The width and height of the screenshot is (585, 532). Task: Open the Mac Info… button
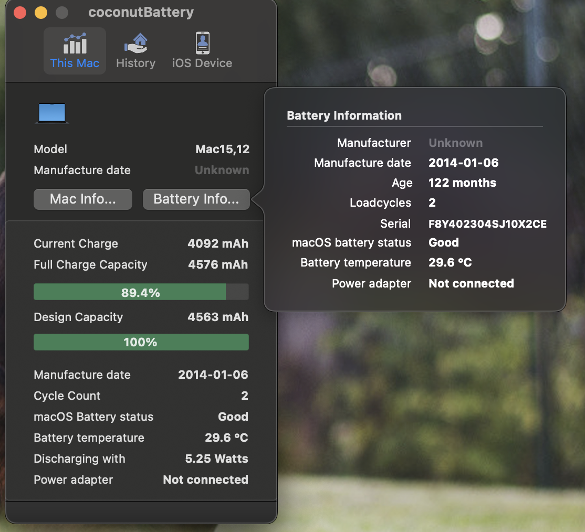(83, 199)
